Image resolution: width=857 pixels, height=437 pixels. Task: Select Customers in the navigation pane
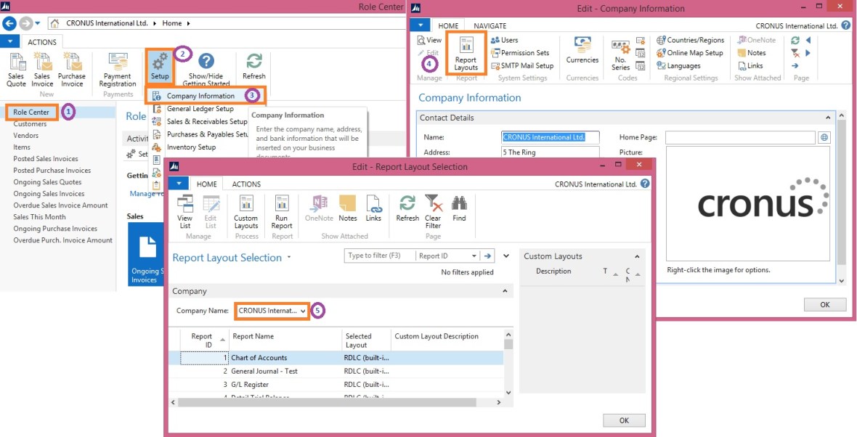(30, 124)
